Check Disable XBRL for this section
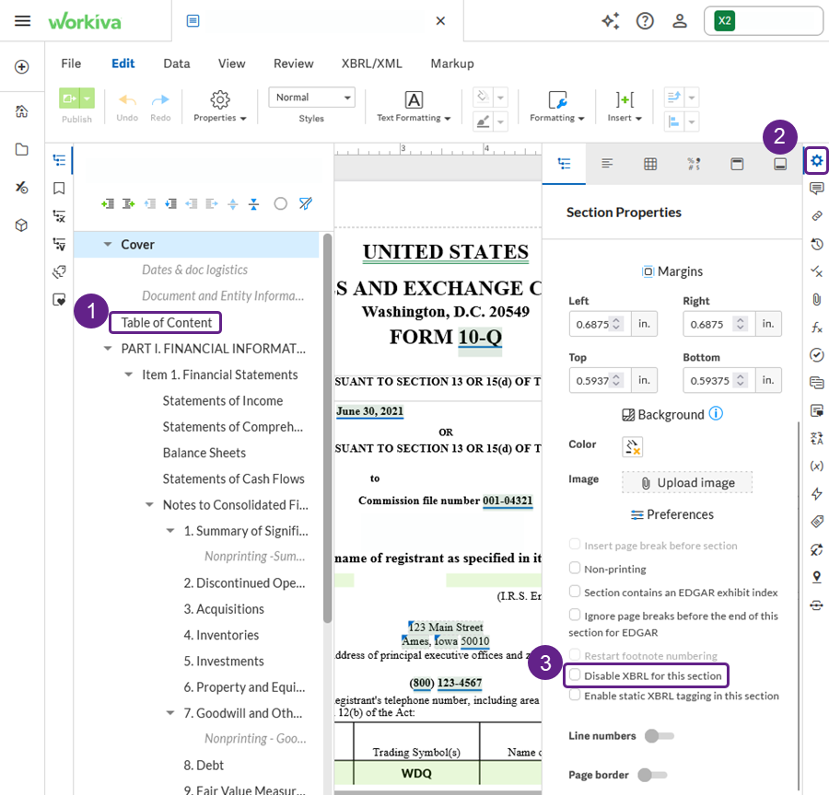This screenshot has height=795, width=829. pyautogui.click(x=575, y=674)
